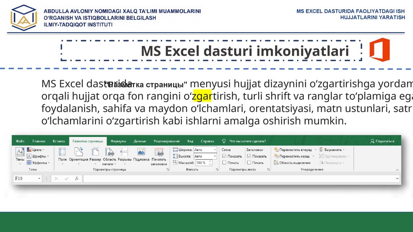Image resolution: width=413 pixels, height=232 pixels.
Task: Toggle Заголовки Печать headings checkbox
Action: pyautogui.click(x=249, y=163)
